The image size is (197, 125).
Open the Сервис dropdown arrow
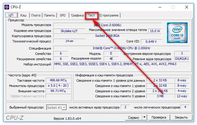145,117
